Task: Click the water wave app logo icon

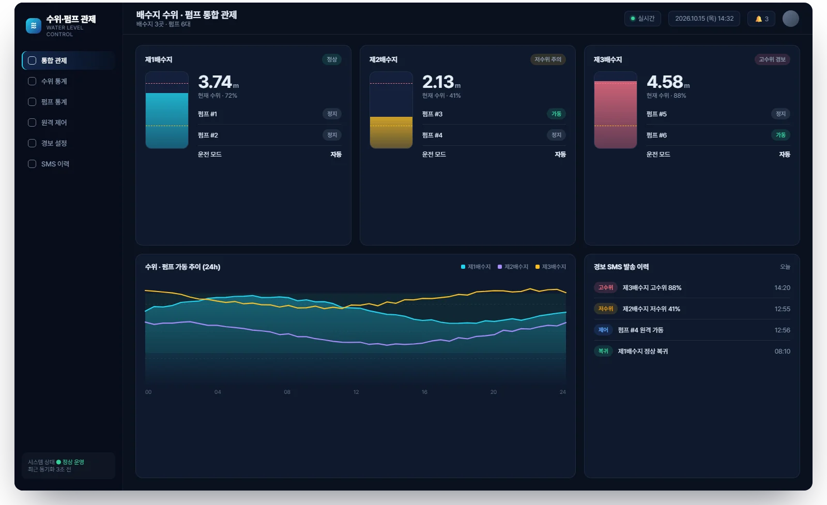Action: click(34, 25)
